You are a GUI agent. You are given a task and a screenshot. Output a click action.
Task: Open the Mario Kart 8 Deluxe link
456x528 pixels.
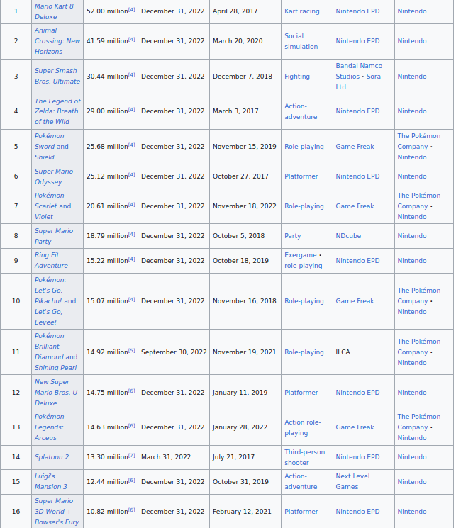54,11
